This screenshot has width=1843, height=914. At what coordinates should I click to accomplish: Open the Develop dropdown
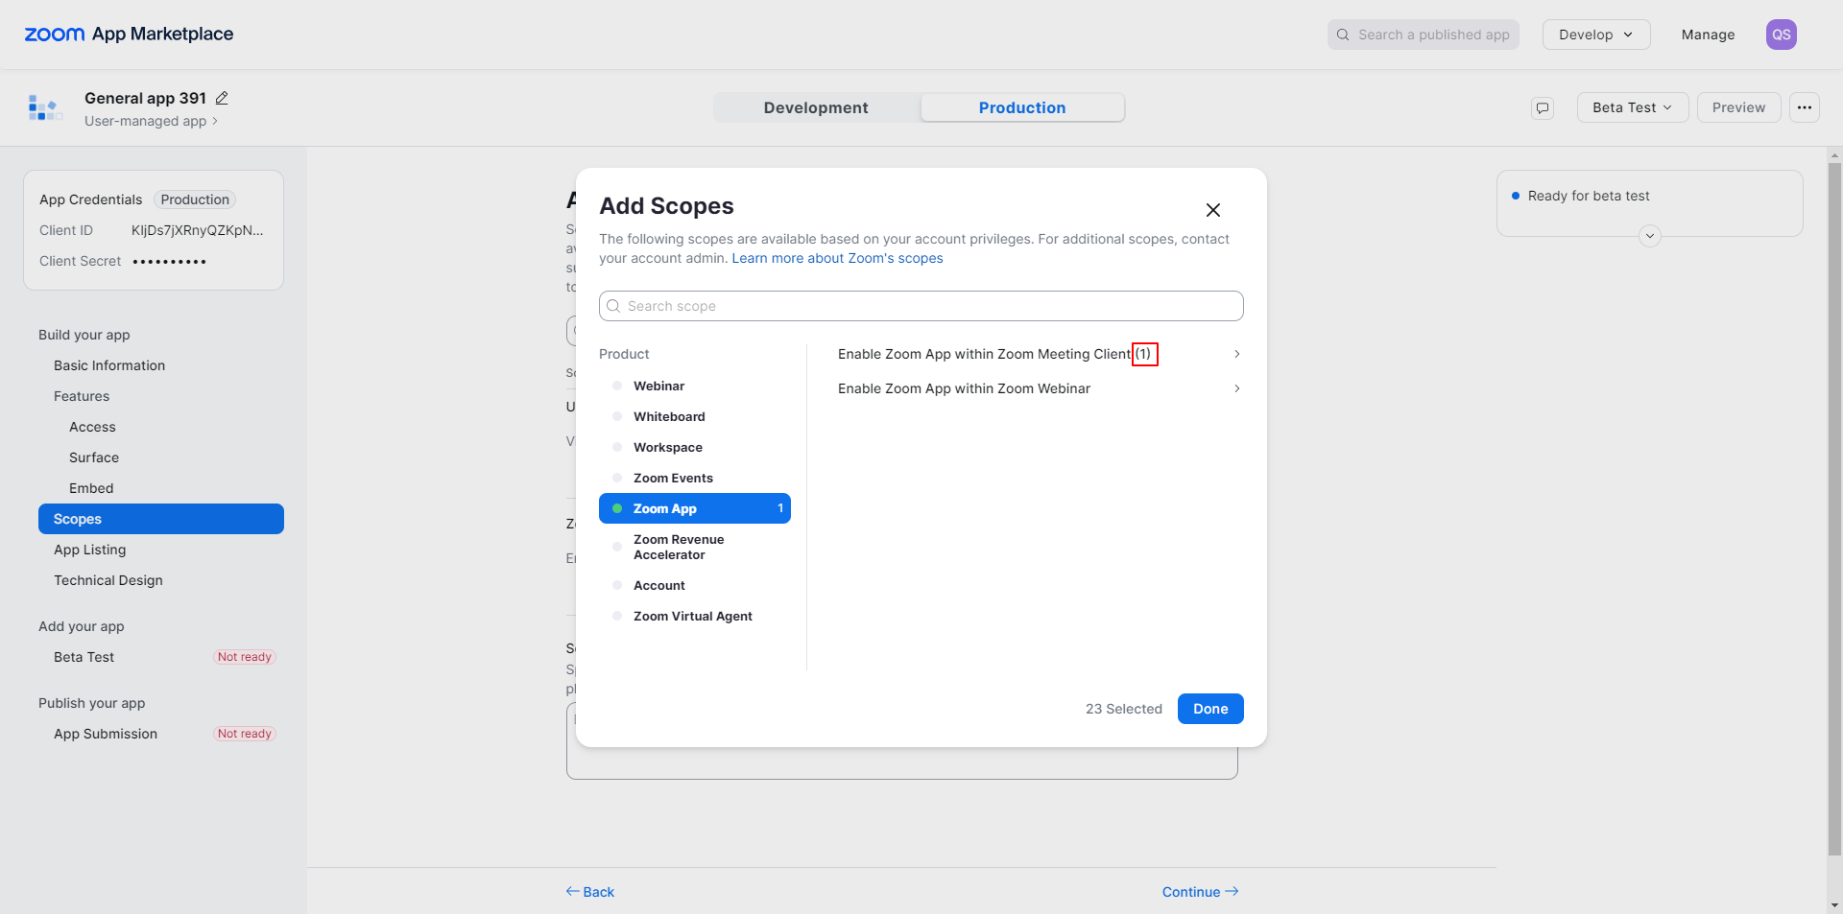[x=1595, y=35]
